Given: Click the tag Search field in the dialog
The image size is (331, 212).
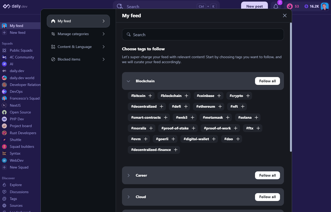Looking at the screenshot, I should coord(203,35).
